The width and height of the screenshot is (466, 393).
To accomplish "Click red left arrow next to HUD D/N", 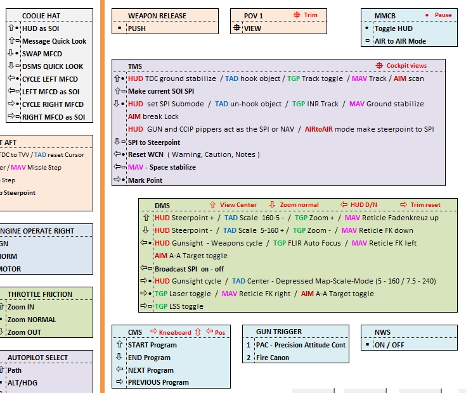I will tap(344, 204).
